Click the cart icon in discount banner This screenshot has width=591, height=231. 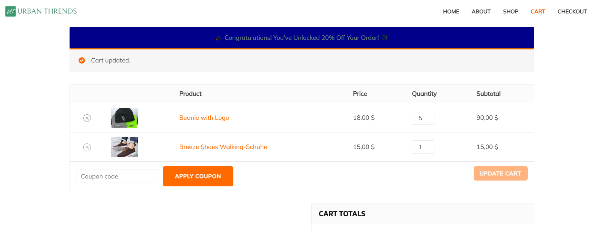point(384,38)
